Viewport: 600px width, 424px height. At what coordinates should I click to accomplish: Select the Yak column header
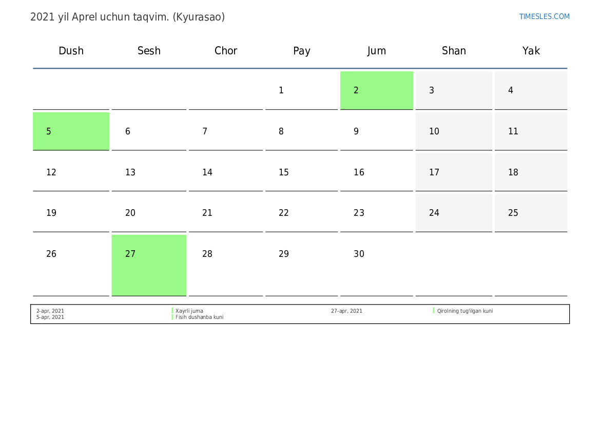[x=531, y=51]
